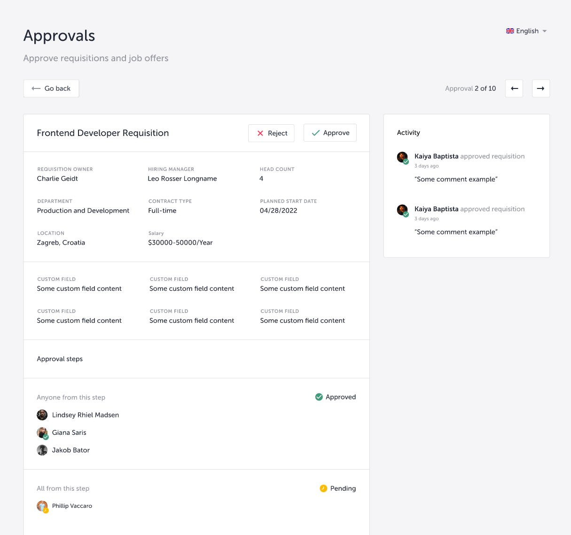
Task: Click second Kaiya Baptista name in Activity
Action: coord(436,209)
